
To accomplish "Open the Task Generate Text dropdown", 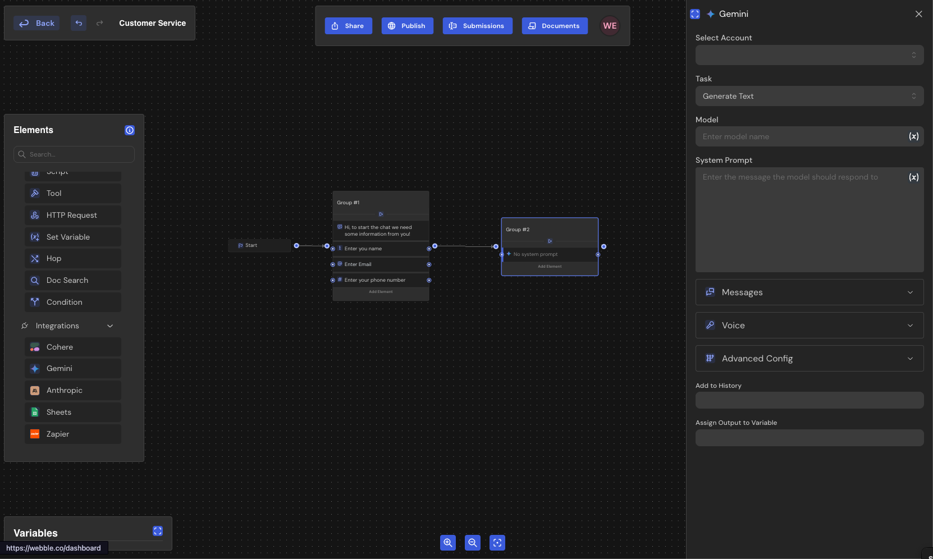I will pyautogui.click(x=809, y=96).
